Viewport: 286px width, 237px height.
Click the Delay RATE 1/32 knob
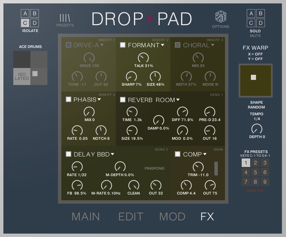coord(77,167)
